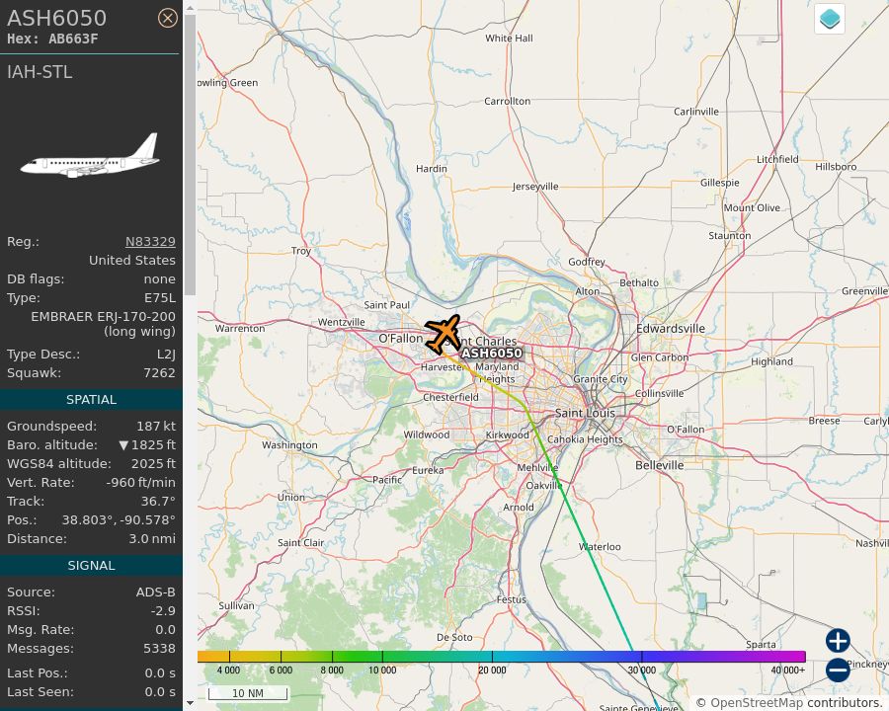Click the IAH-STL route text
Viewport: 889px width, 711px height.
[x=40, y=72]
